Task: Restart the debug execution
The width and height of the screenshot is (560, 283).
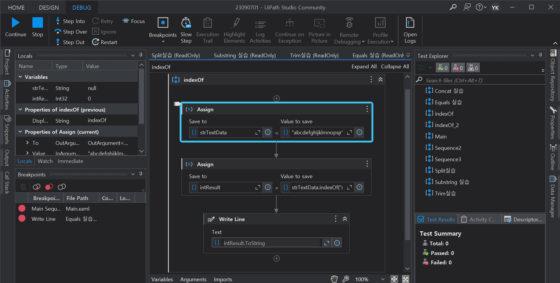Action: point(105,42)
